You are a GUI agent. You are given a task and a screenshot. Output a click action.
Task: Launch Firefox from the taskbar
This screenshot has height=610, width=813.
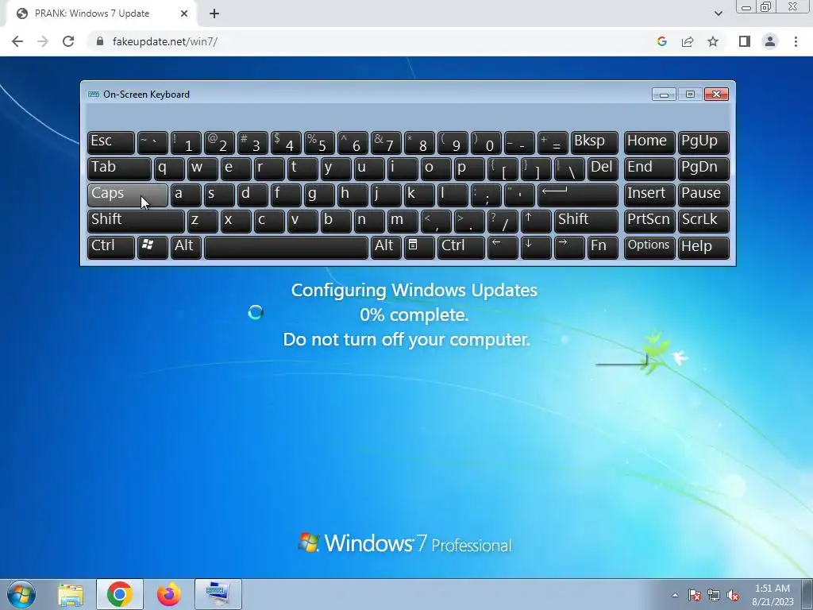point(169,594)
